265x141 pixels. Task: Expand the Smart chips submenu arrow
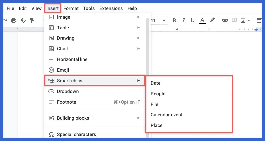point(138,81)
